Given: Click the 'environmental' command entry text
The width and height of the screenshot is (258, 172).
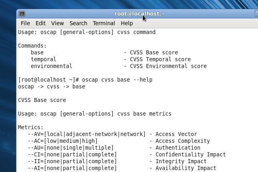Looking at the screenshot, I should tap(52, 66).
